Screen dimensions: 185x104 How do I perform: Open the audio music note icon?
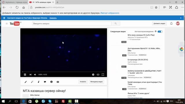click(x=38, y=82)
